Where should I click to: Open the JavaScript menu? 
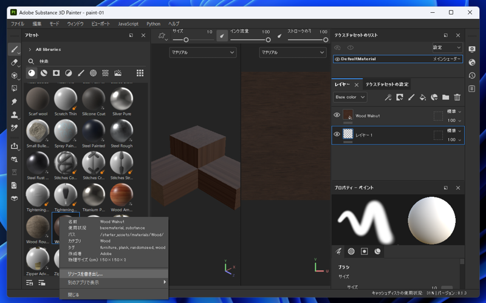pyautogui.click(x=128, y=24)
